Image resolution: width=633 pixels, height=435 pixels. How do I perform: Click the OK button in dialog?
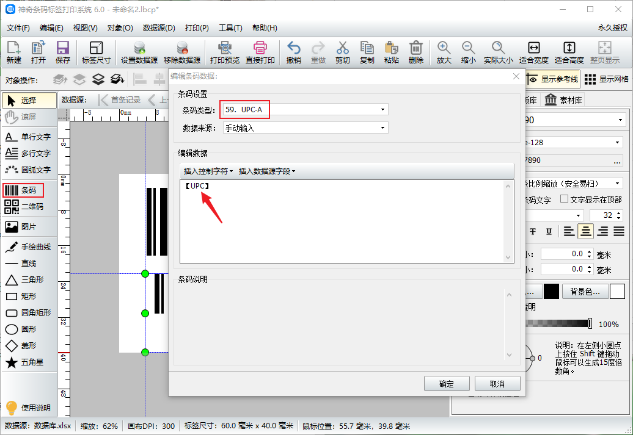click(446, 384)
